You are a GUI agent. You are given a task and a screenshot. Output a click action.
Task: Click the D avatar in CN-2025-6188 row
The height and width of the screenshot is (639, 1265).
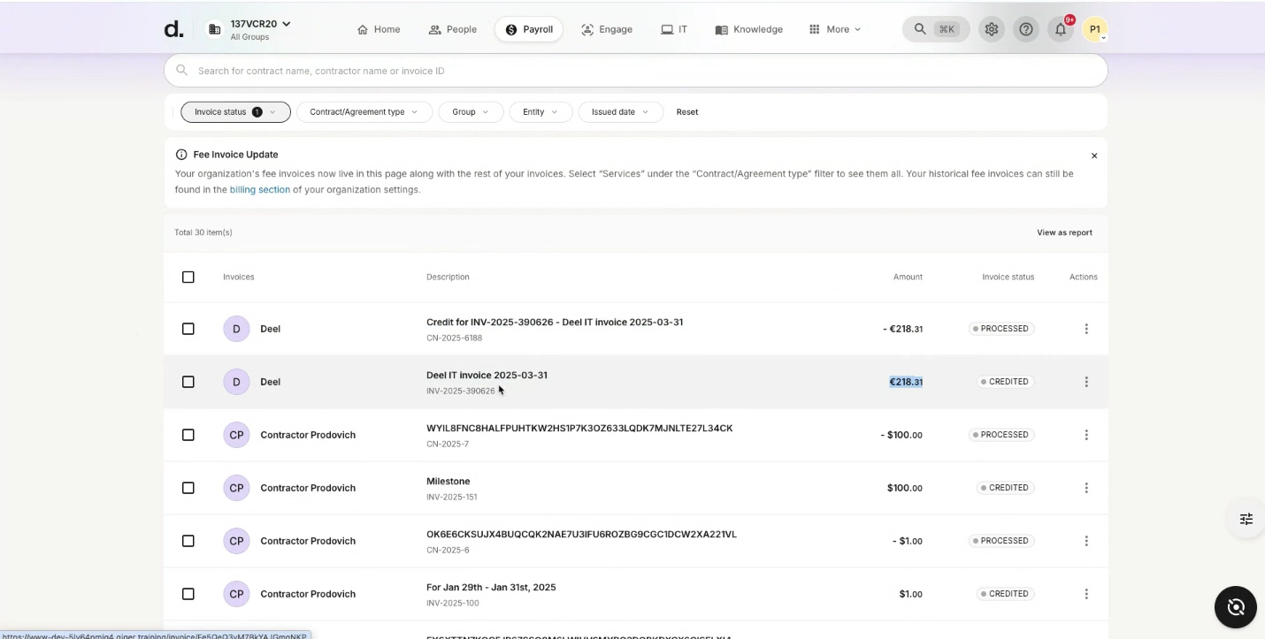coord(236,329)
